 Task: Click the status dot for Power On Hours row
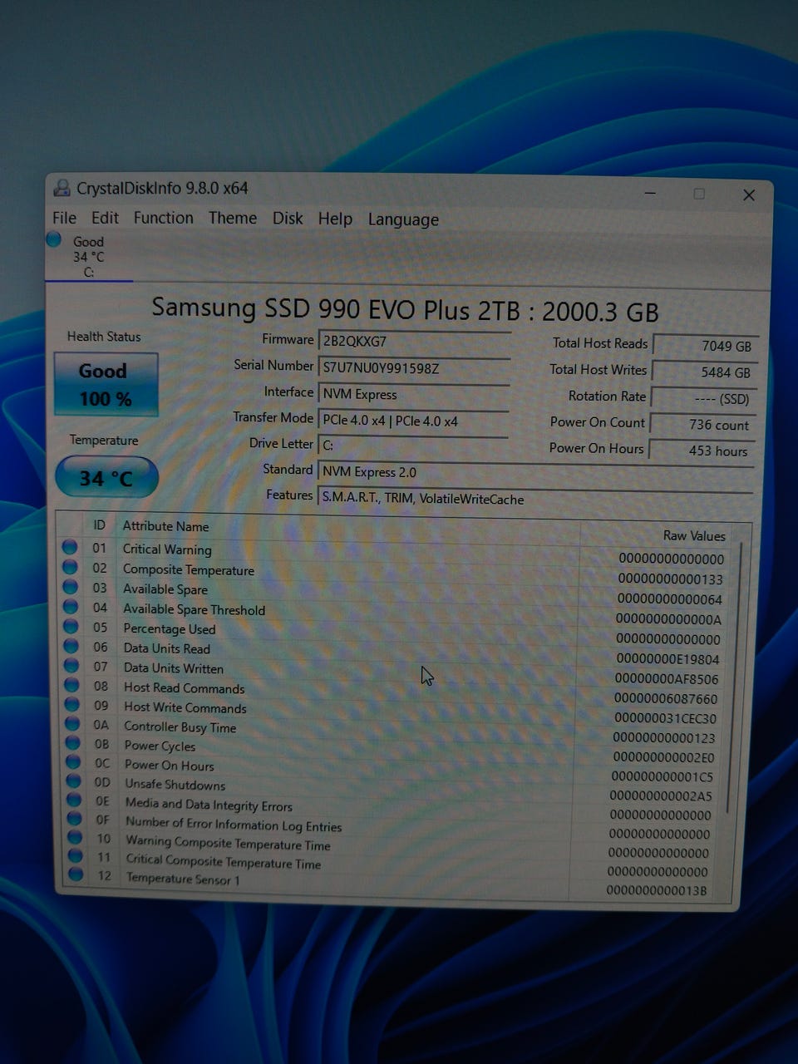click(x=74, y=761)
